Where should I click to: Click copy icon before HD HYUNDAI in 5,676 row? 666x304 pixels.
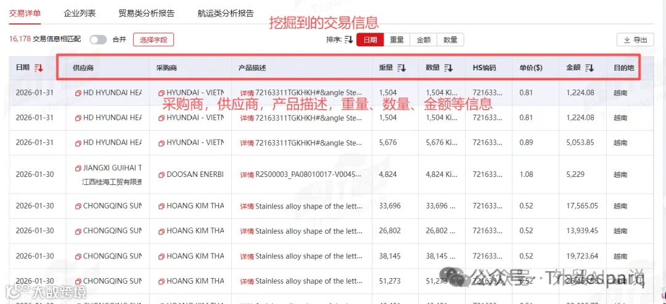coord(78,142)
